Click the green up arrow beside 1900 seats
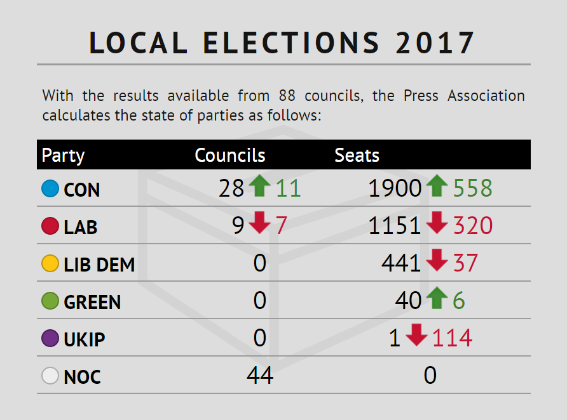Viewport: 567px width, 420px height. click(437, 185)
